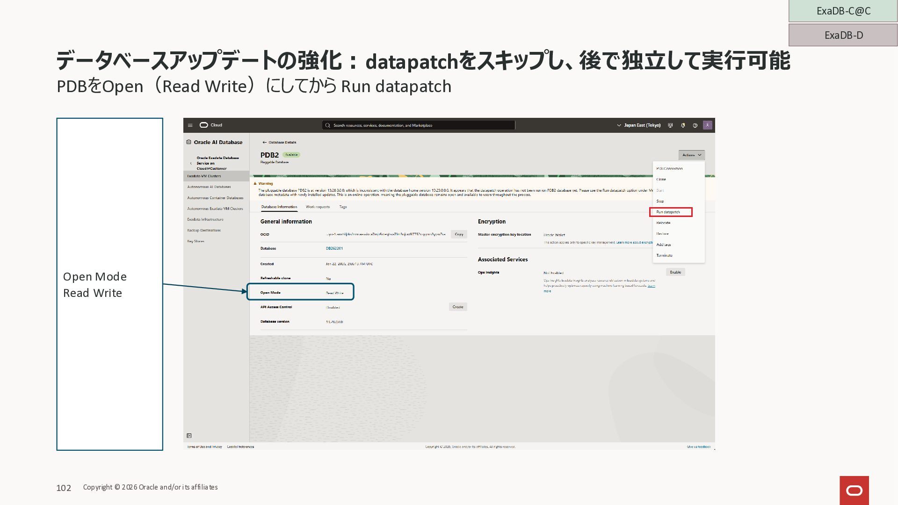898x505 pixels.
Task: Open the hamburger navigation menu
Action: tap(190, 125)
